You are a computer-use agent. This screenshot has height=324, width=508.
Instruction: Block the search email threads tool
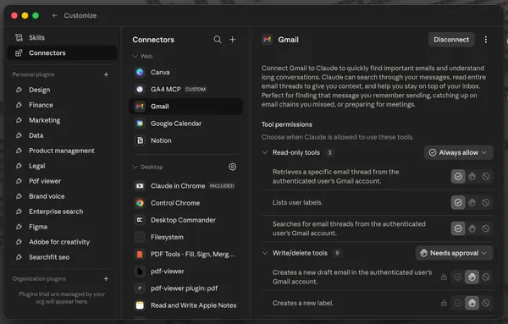(486, 228)
